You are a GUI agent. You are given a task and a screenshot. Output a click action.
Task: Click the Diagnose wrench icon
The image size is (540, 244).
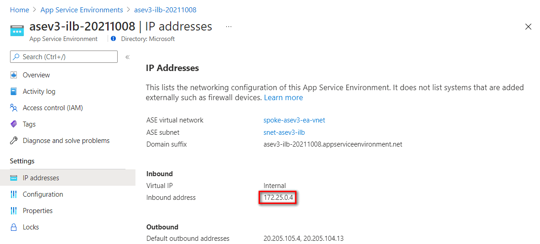[14, 141]
